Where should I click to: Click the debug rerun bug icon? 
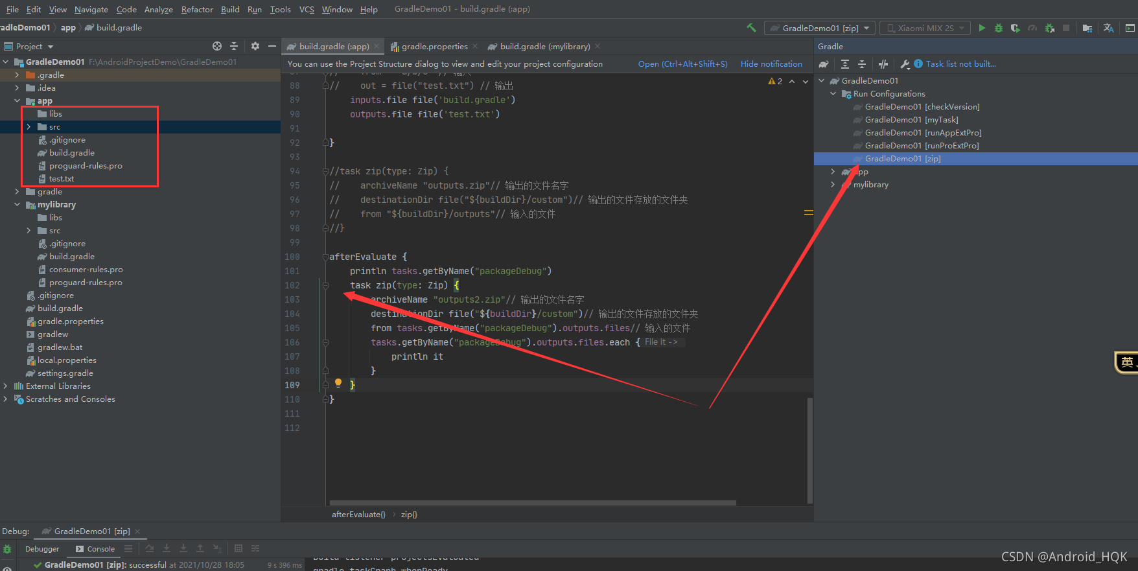7,549
